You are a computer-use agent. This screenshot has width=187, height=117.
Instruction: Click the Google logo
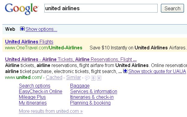tap(22, 9)
